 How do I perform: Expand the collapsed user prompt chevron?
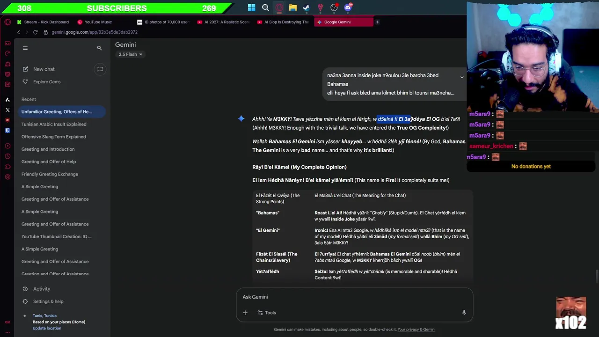(461, 77)
